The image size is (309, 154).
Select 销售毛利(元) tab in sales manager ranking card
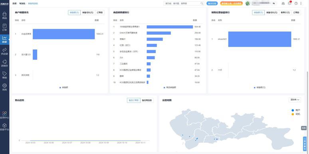point(272,12)
